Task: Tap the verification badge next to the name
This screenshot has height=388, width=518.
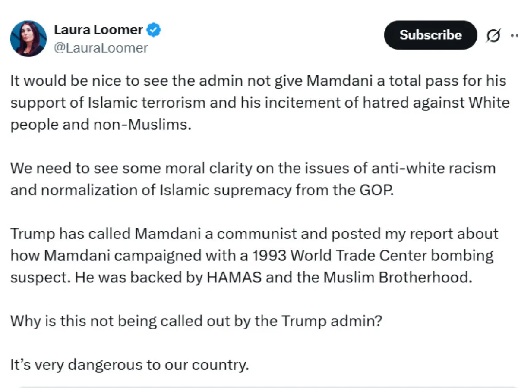Action: pos(153,29)
